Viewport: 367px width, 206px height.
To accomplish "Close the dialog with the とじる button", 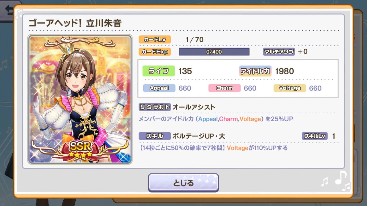I will pyautogui.click(x=183, y=182).
